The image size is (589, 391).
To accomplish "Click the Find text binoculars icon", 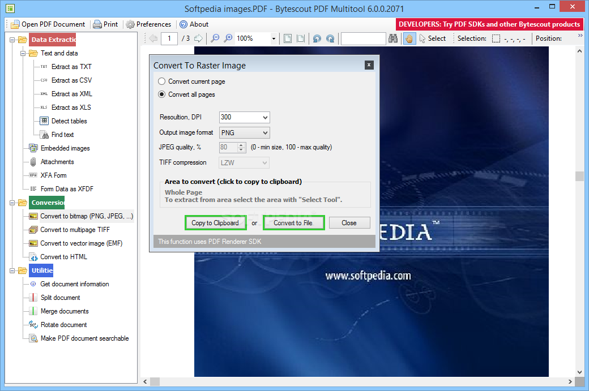I will pos(45,135).
